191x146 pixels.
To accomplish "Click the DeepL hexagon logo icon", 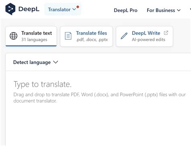I will (10, 9).
